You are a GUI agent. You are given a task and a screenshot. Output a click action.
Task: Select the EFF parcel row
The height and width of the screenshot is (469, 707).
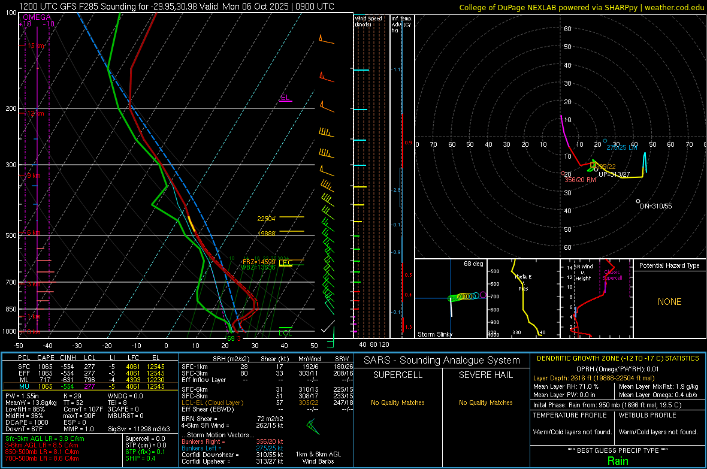click(x=90, y=373)
